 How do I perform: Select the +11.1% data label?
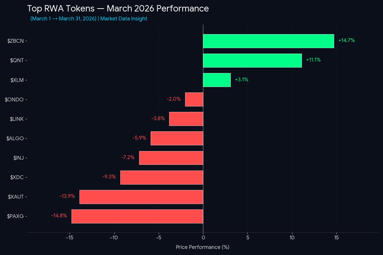(x=313, y=60)
